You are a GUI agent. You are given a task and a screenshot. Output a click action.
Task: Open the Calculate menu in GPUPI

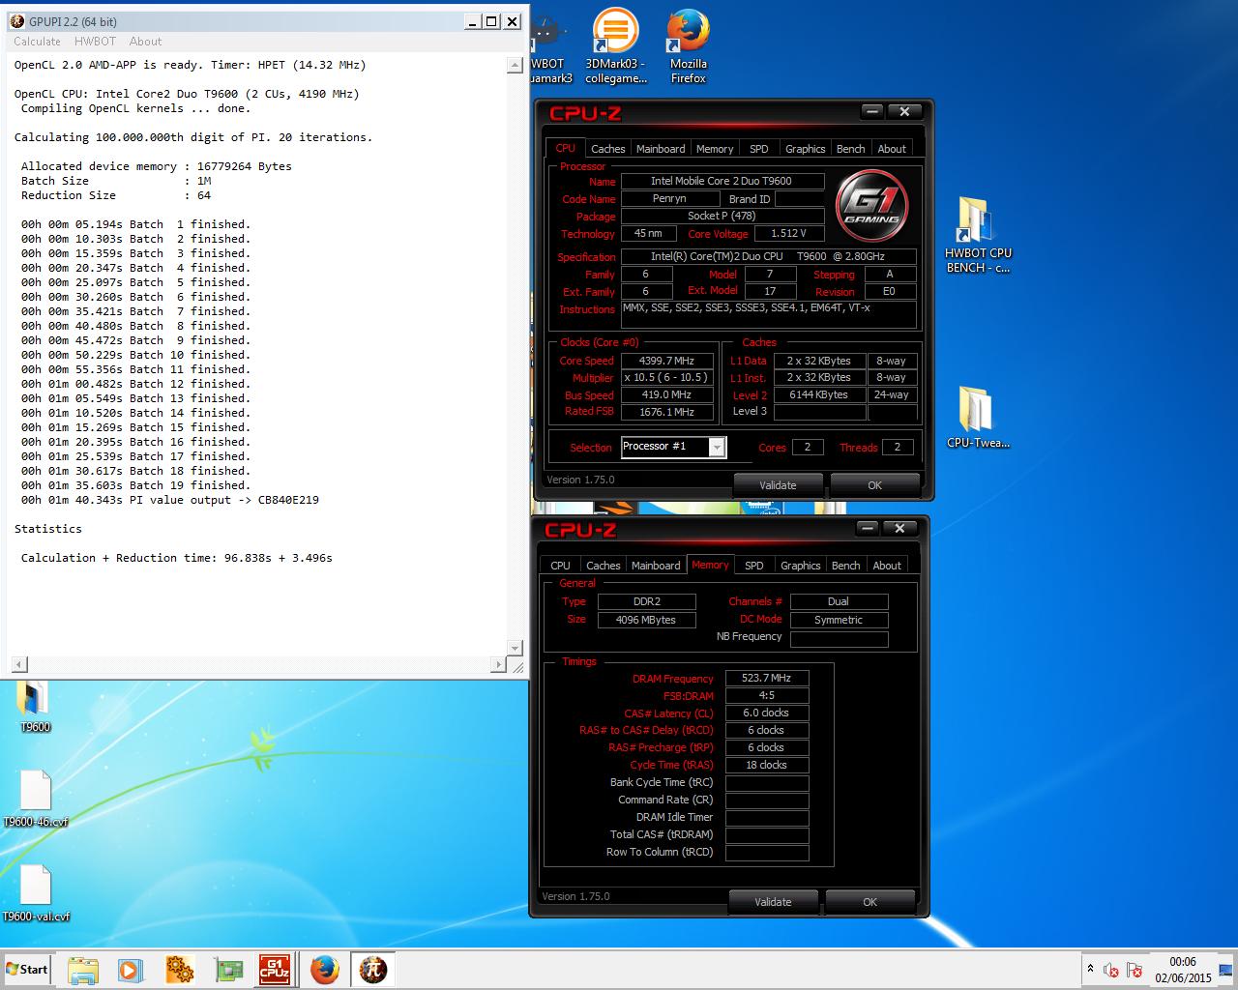(37, 42)
